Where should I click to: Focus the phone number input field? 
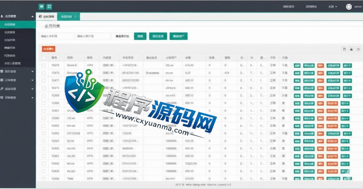(56, 36)
